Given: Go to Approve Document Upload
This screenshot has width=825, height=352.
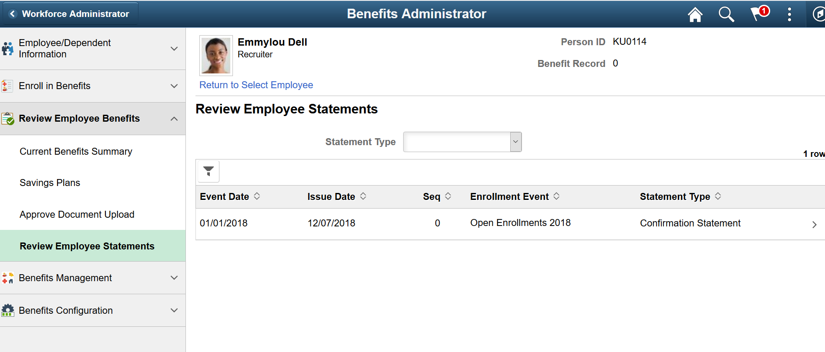Looking at the screenshot, I should [x=77, y=215].
